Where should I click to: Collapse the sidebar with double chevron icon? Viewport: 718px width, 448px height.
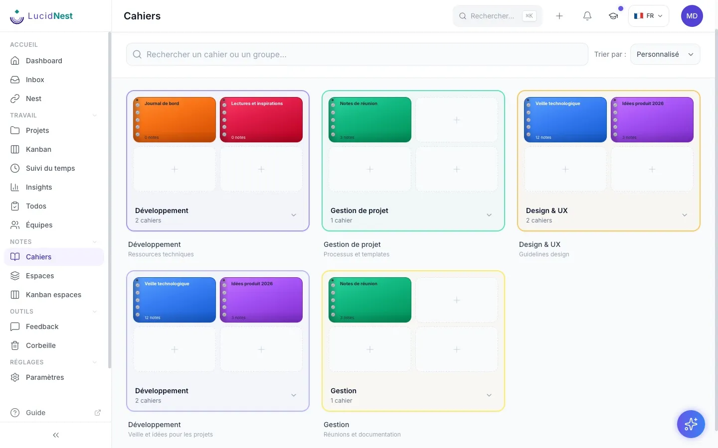[x=56, y=435]
